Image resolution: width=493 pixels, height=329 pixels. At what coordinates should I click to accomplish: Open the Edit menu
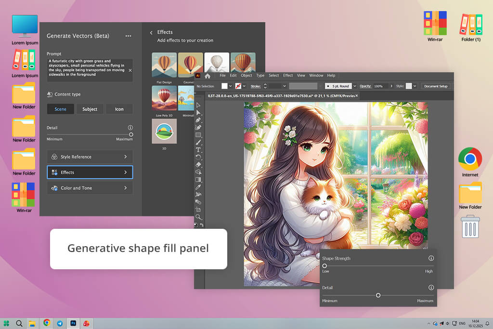pyautogui.click(x=233, y=76)
